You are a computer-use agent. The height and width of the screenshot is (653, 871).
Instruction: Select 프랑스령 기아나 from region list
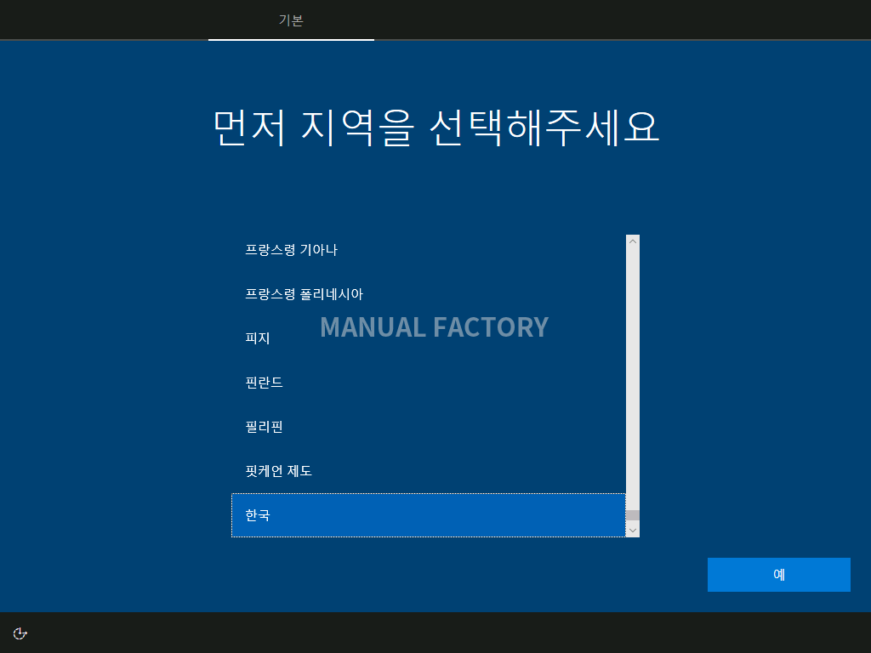(x=429, y=250)
